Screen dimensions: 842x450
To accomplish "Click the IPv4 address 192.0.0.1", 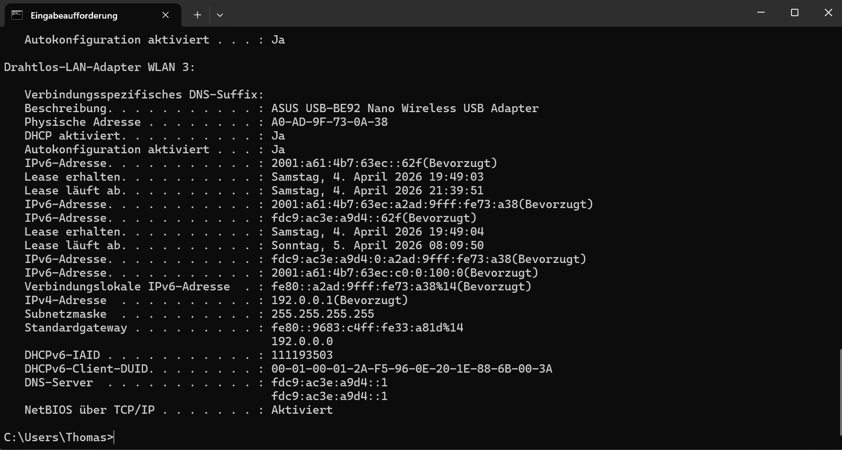I will click(x=304, y=300).
